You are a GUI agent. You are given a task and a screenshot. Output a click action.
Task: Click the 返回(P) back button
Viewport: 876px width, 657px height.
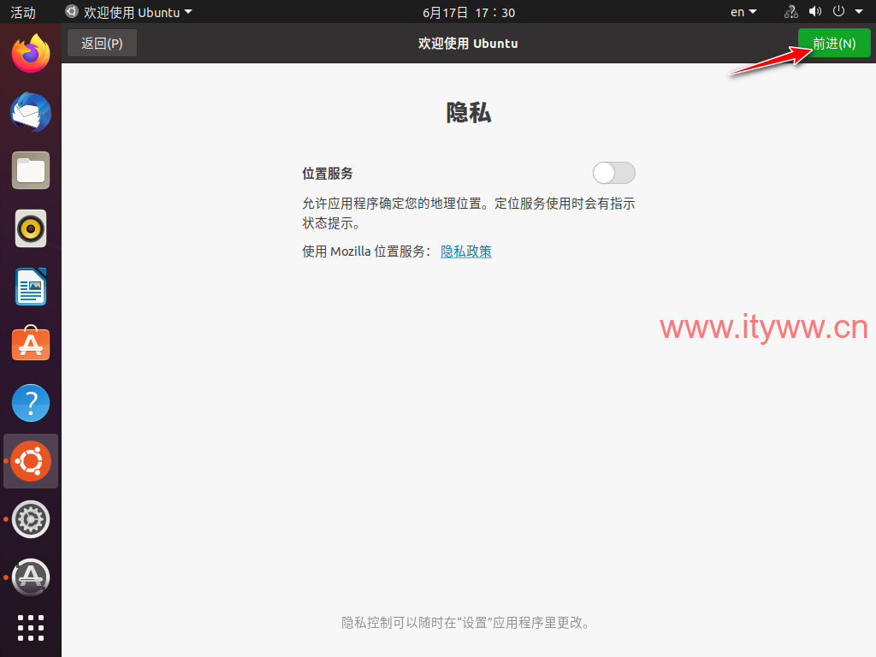click(x=103, y=43)
